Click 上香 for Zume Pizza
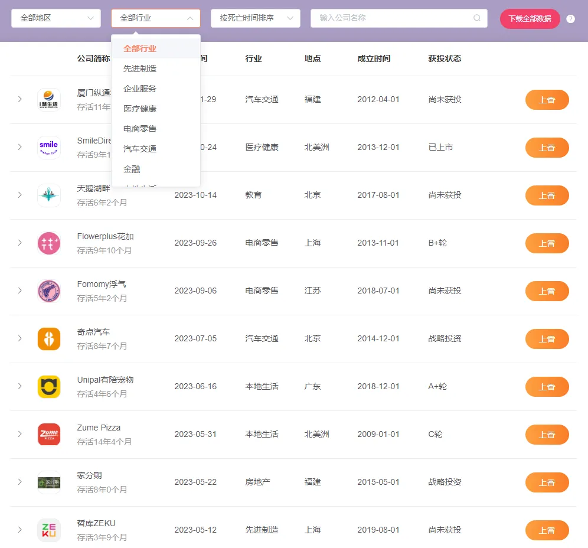This screenshot has width=588, height=548. (x=547, y=434)
